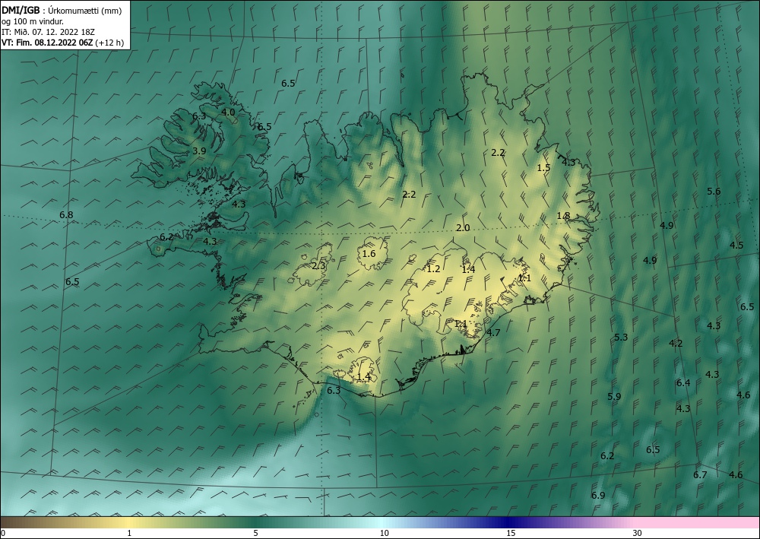The width and height of the screenshot is (760, 539).
Task: Click the 3.9 value in the Westfjords
Action: pos(199,151)
